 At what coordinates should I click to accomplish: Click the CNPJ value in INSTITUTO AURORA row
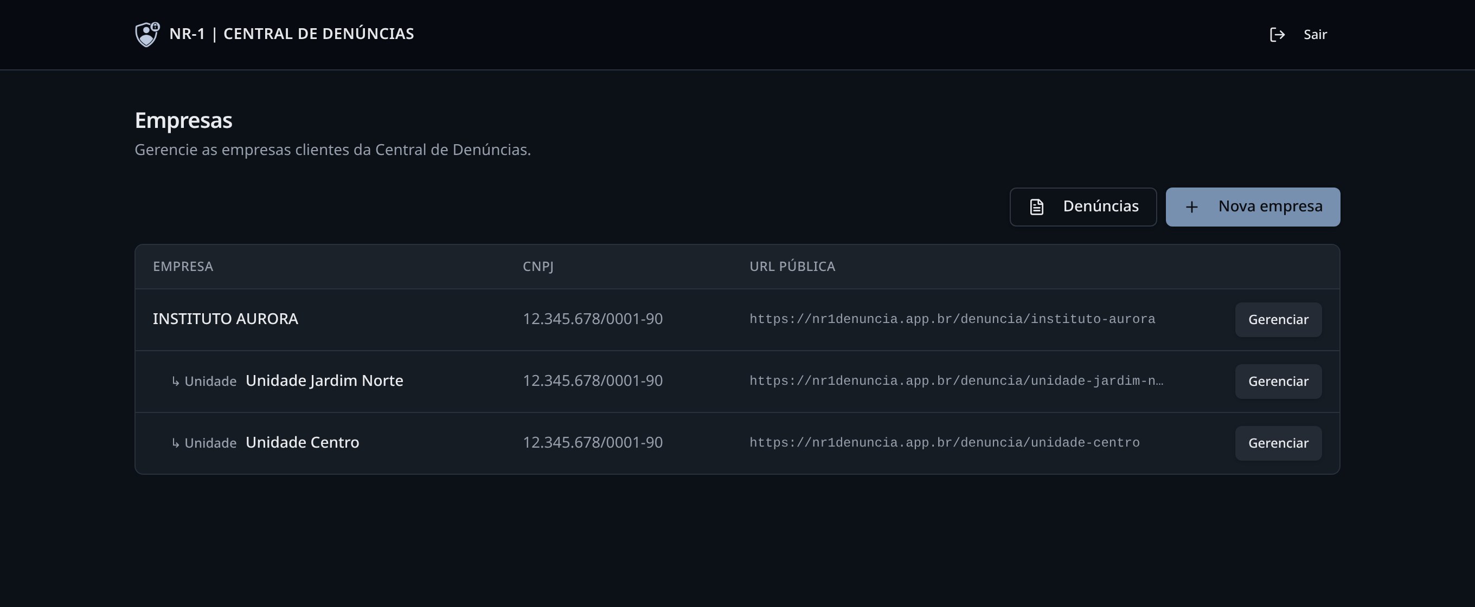pos(593,319)
